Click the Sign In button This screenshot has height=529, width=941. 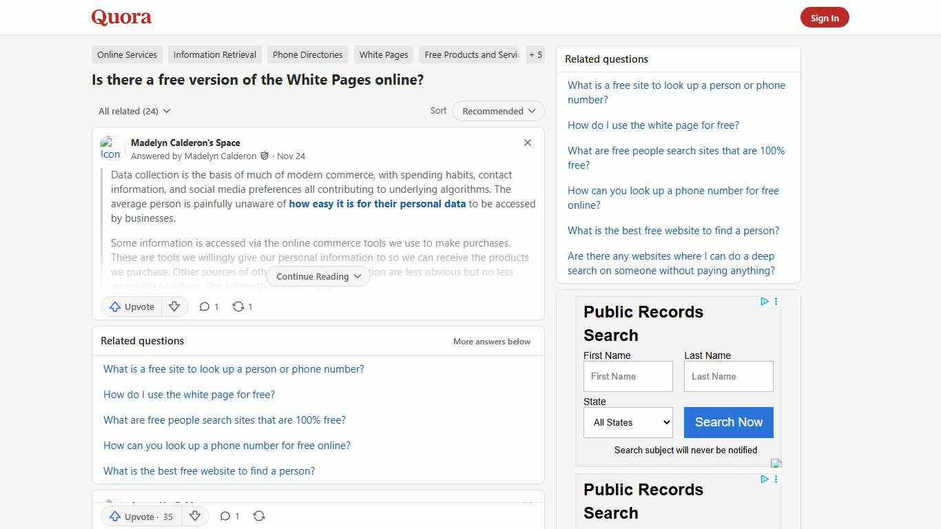coord(825,17)
